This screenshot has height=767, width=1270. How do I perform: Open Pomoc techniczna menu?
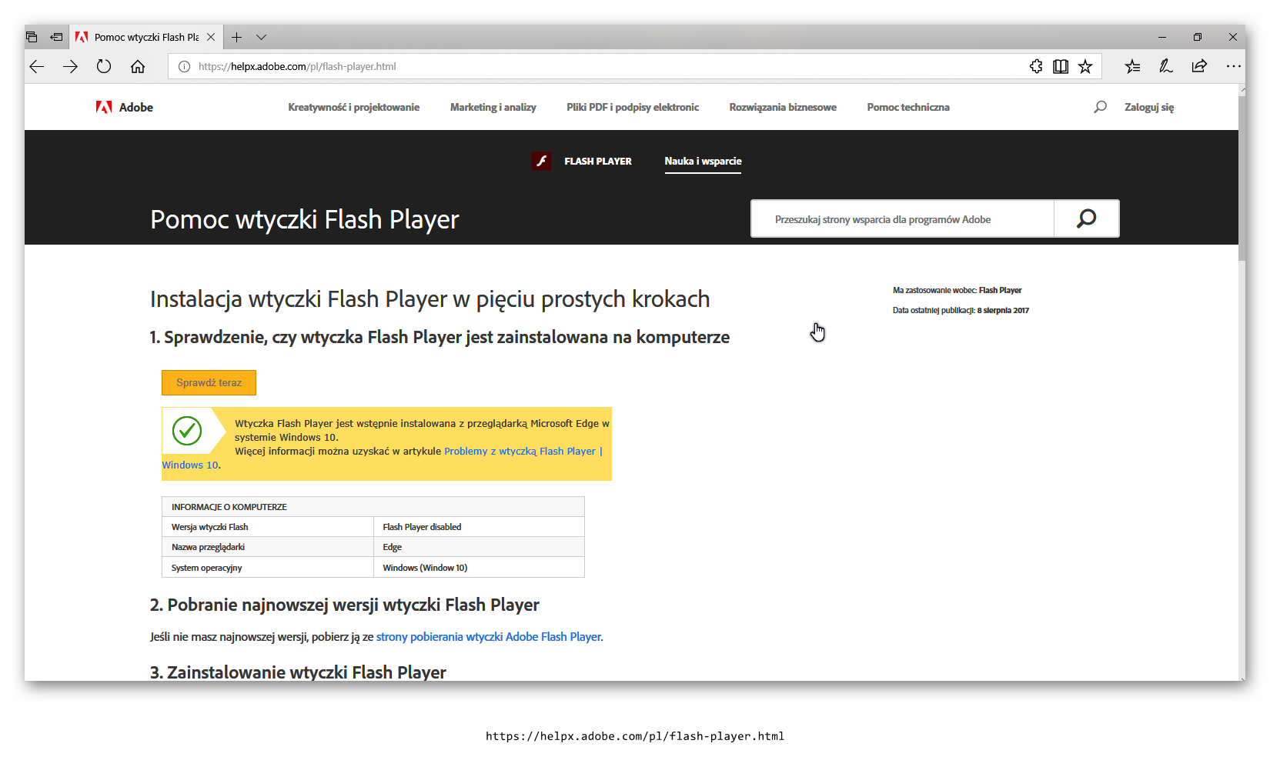[x=908, y=107]
